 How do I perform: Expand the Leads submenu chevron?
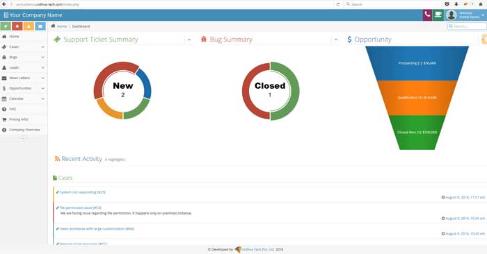[x=42, y=67]
